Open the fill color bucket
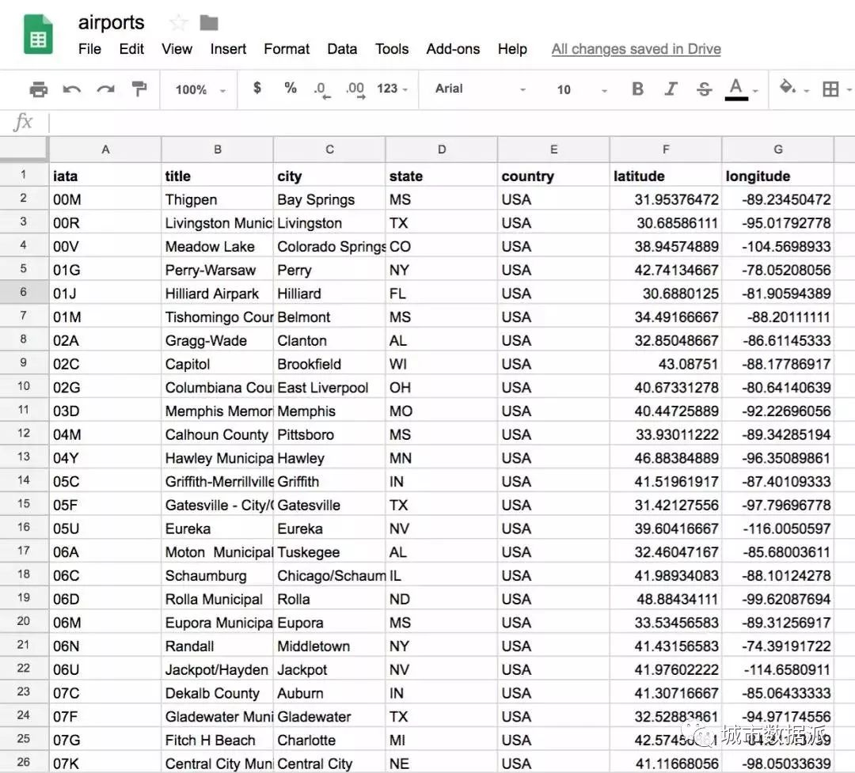Image resolution: width=855 pixels, height=773 pixels. (x=787, y=87)
